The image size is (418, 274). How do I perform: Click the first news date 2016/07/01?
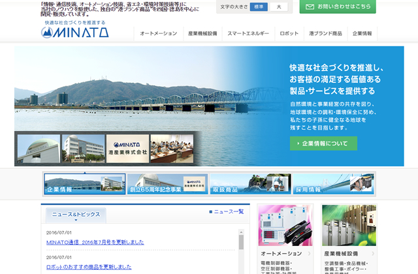(x=59, y=233)
